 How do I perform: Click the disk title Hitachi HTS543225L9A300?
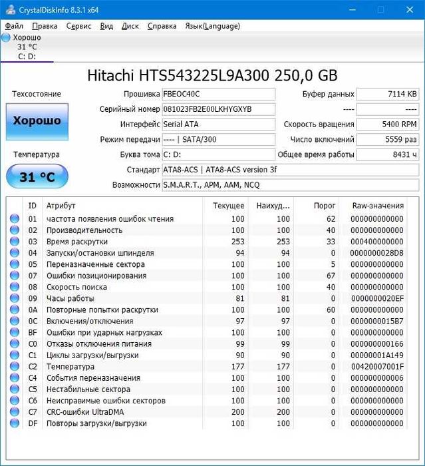click(x=212, y=75)
